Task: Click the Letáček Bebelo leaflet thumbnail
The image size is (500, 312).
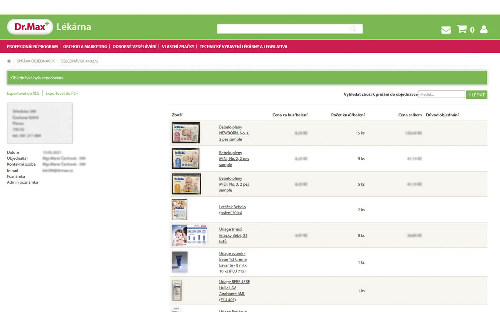Action: 179,209
